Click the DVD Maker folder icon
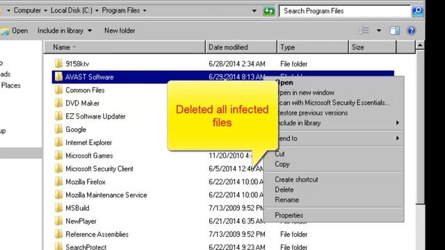The height and width of the screenshot is (250, 445). pos(58,103)
